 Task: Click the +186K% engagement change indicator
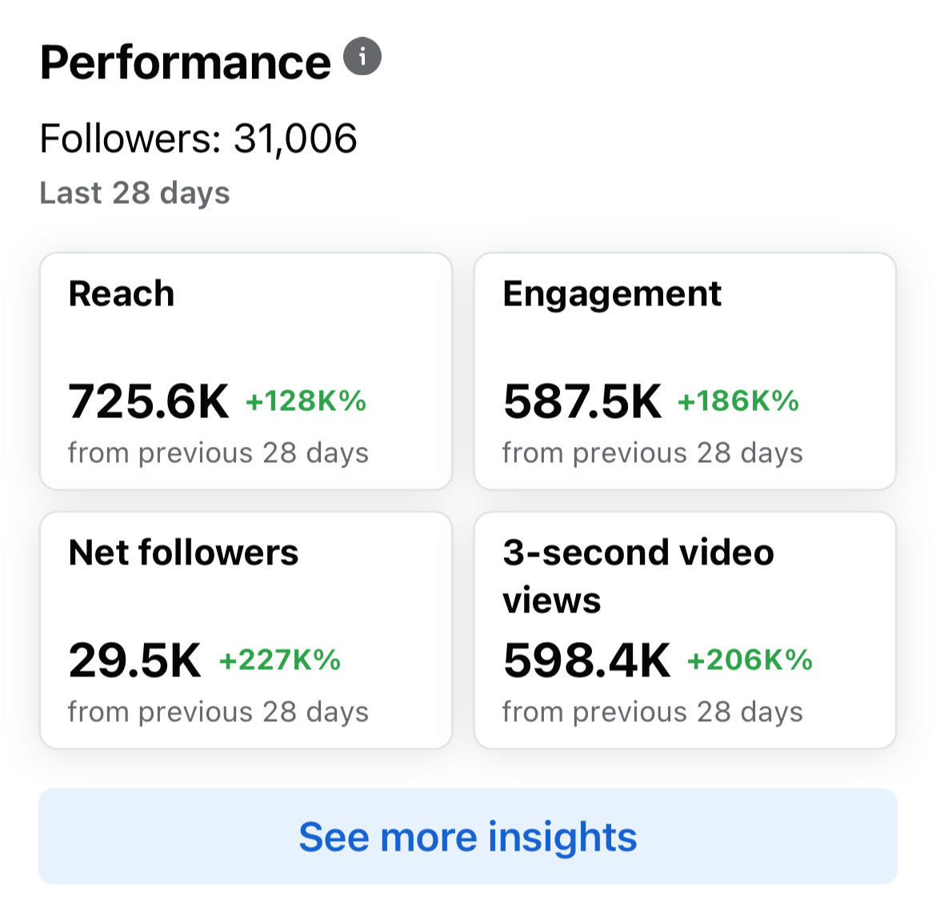click(x=738, y=401)
